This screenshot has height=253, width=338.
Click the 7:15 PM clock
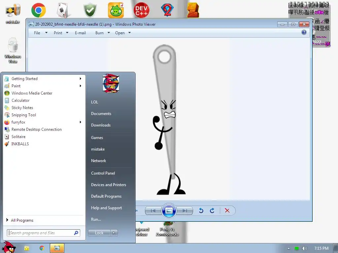[321, 248]
